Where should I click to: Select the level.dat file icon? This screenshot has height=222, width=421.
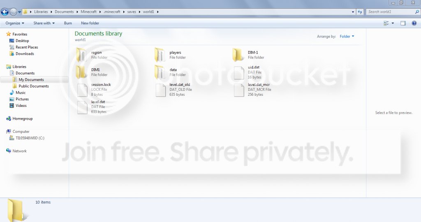[x=82, y=107]
